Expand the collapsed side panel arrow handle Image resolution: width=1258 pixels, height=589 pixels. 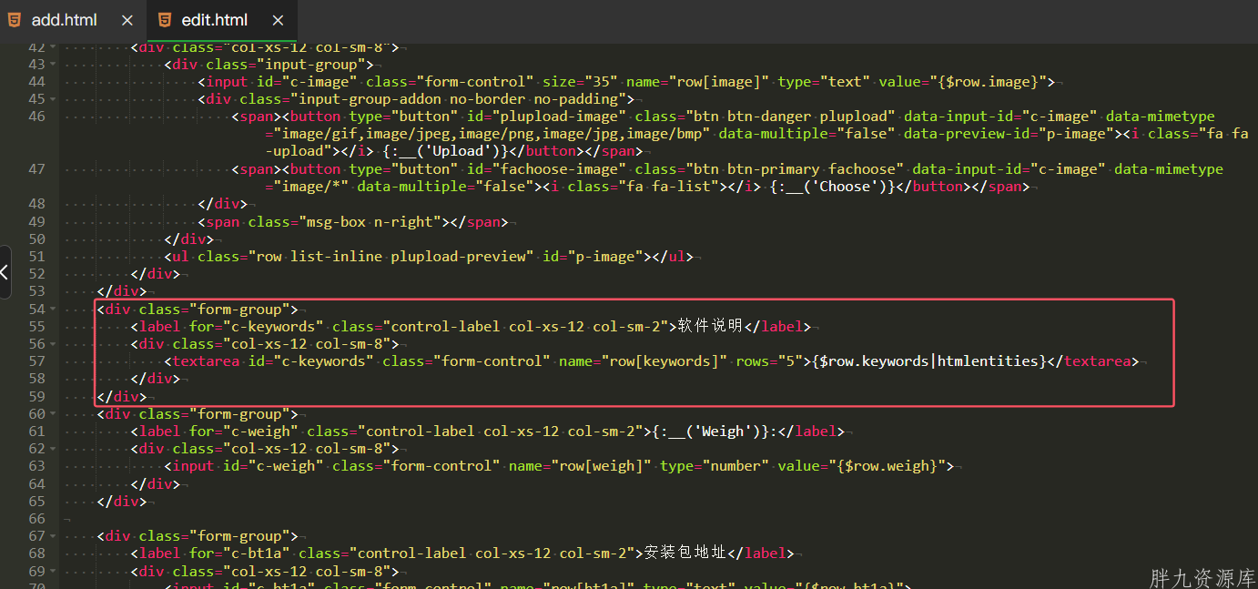tap(5, 272)
